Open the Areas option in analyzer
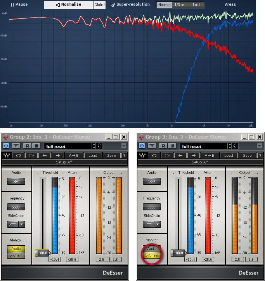 [x=230, y=5]
